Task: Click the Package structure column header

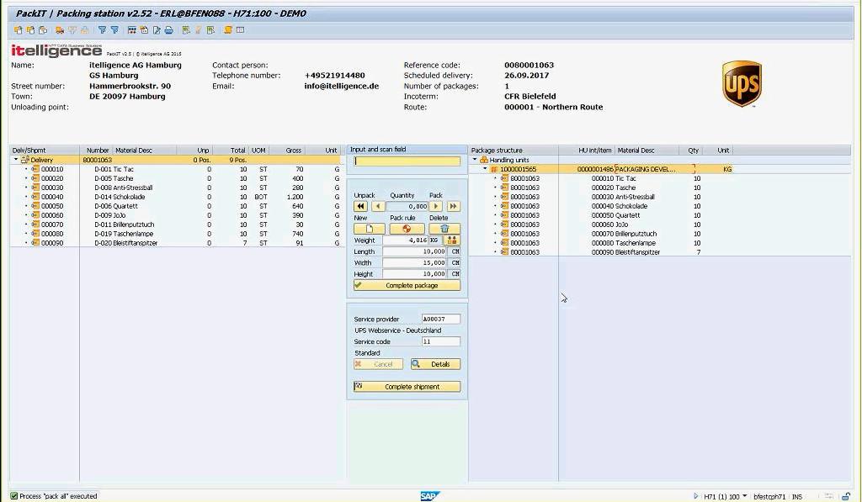Action: [513, 150]
